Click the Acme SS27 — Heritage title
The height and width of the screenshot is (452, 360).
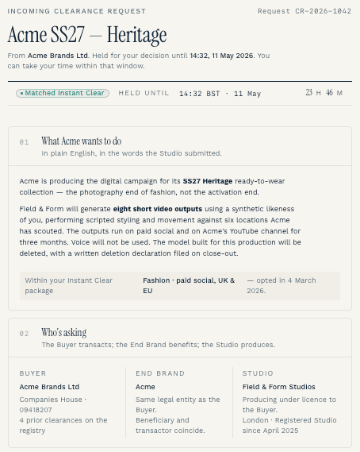point(87,35)
